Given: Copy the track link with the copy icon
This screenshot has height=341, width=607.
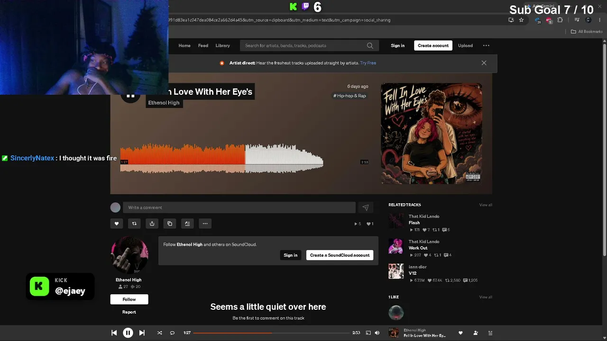Looking at the screenshot, I should click(x=170, y=224).
